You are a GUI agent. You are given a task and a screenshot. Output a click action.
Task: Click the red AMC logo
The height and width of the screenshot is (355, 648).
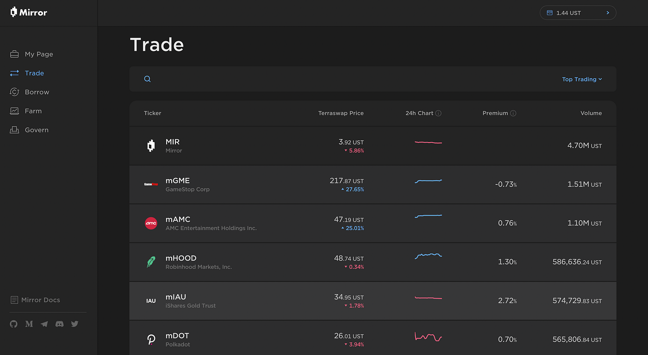(151, 223)
